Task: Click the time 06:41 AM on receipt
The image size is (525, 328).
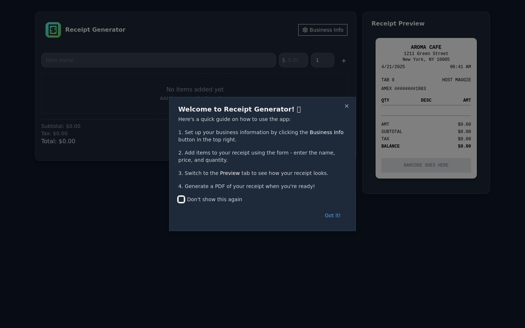Action: (460, 67)
